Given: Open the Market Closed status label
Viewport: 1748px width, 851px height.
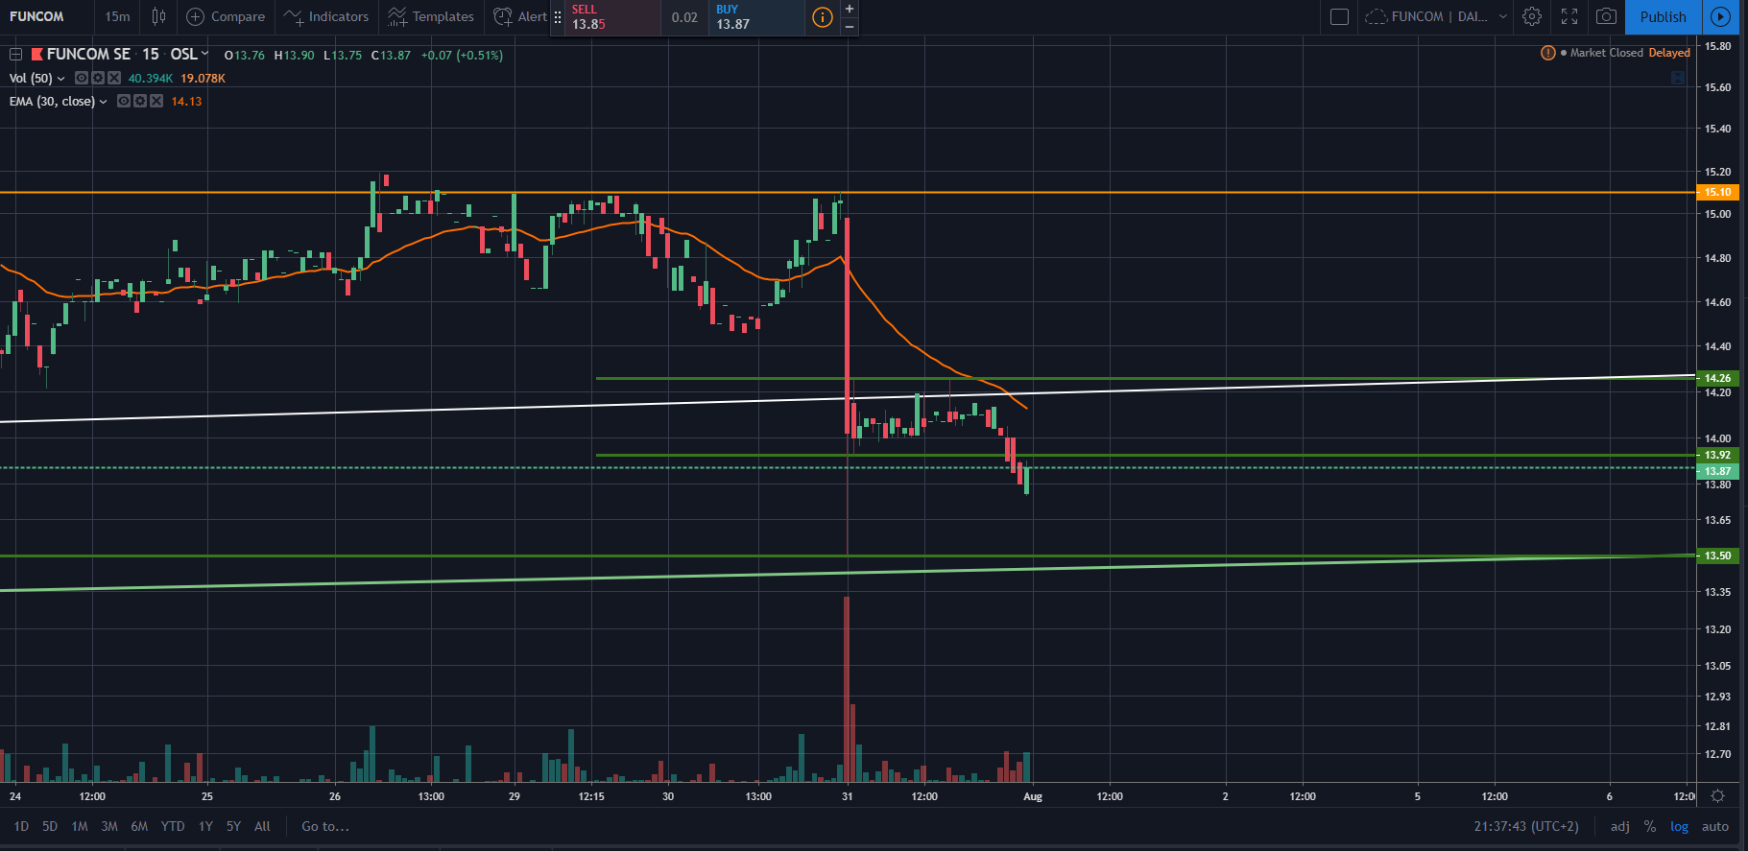Looking at the screenshot, I should 1606,53.
